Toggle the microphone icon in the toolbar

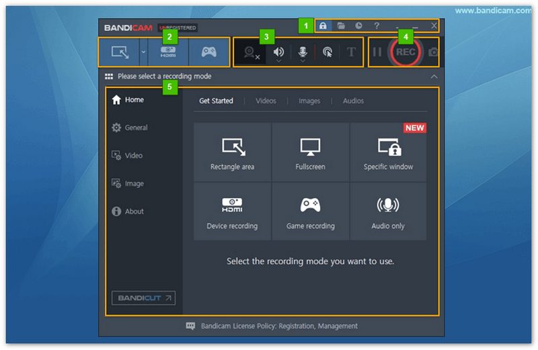[x=302, y=52]
